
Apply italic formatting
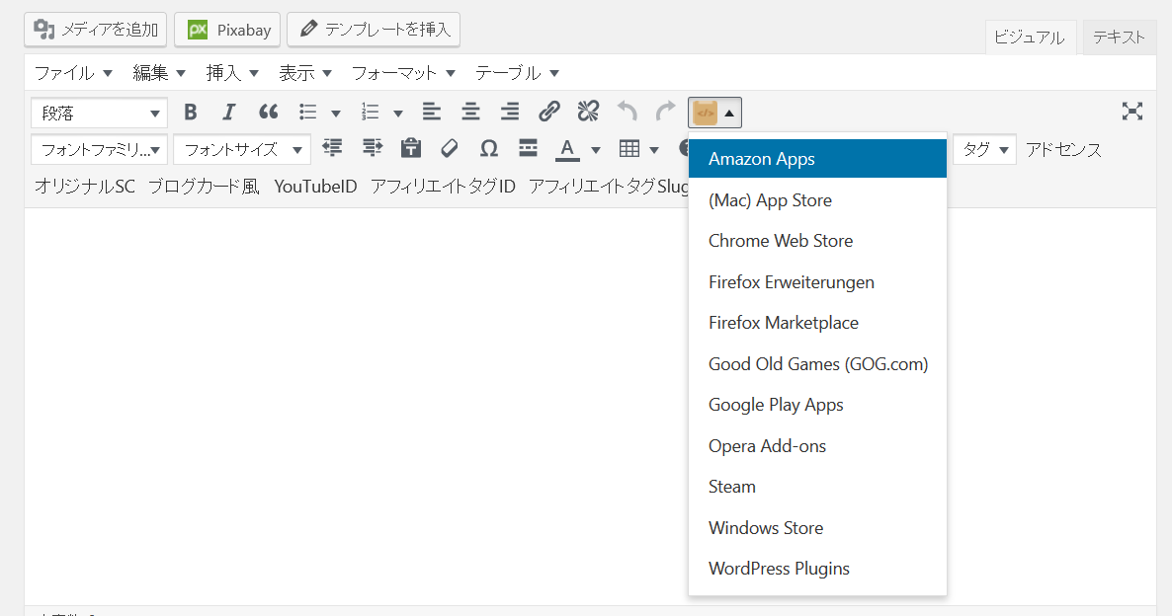tap(228, 112)
